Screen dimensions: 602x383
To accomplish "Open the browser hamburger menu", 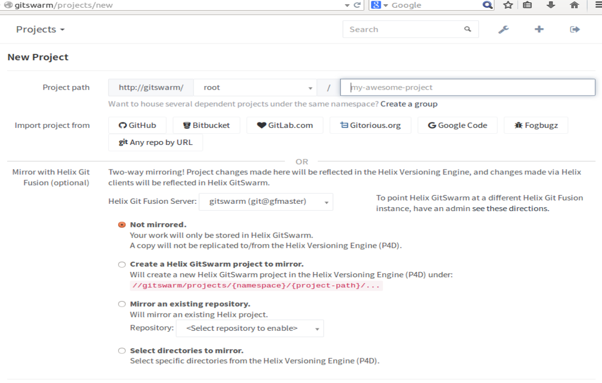I will 598,5.
